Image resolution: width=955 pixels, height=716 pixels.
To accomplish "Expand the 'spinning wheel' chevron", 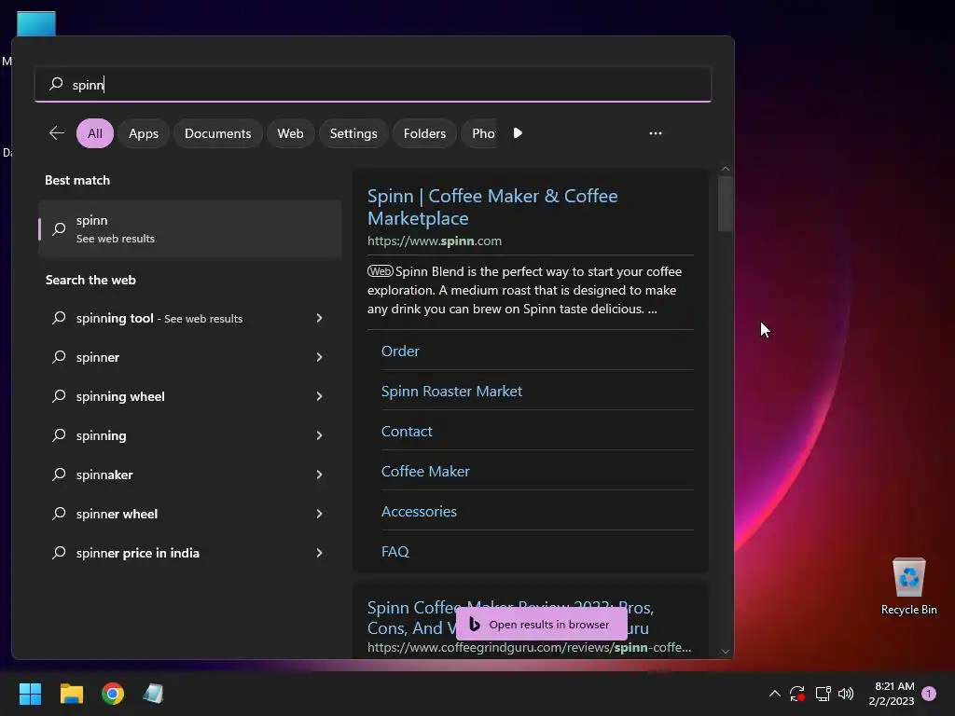I will pyautogui.click(x=319, y=396).
